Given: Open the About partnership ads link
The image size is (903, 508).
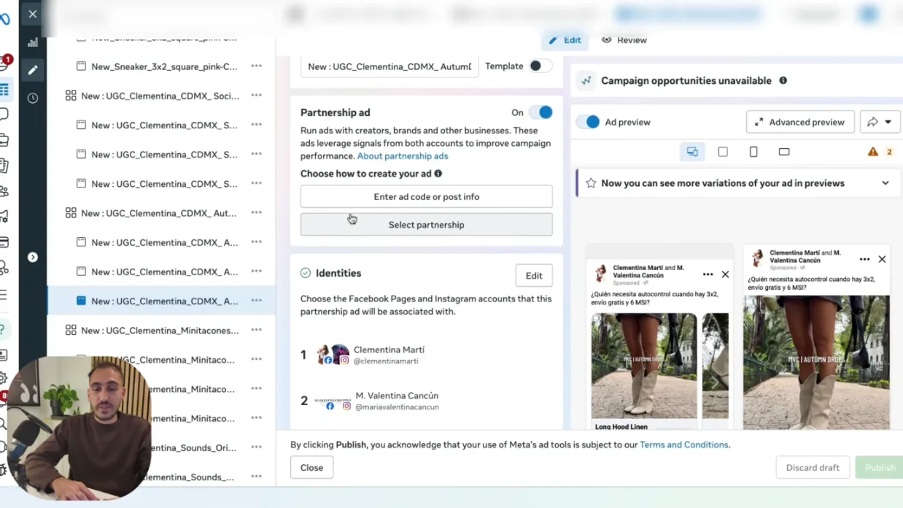Looking at the screenshot, I should (x=403, y=156).
